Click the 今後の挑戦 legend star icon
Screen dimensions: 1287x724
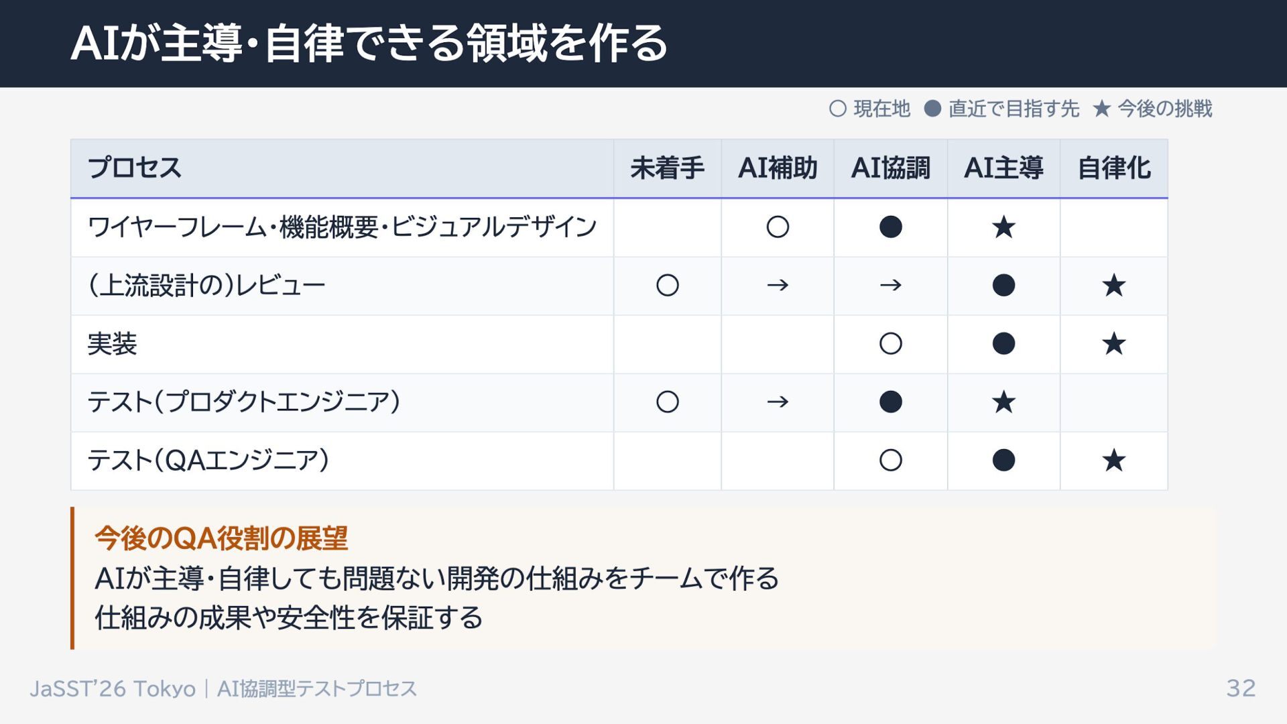tap(1101, 109)
